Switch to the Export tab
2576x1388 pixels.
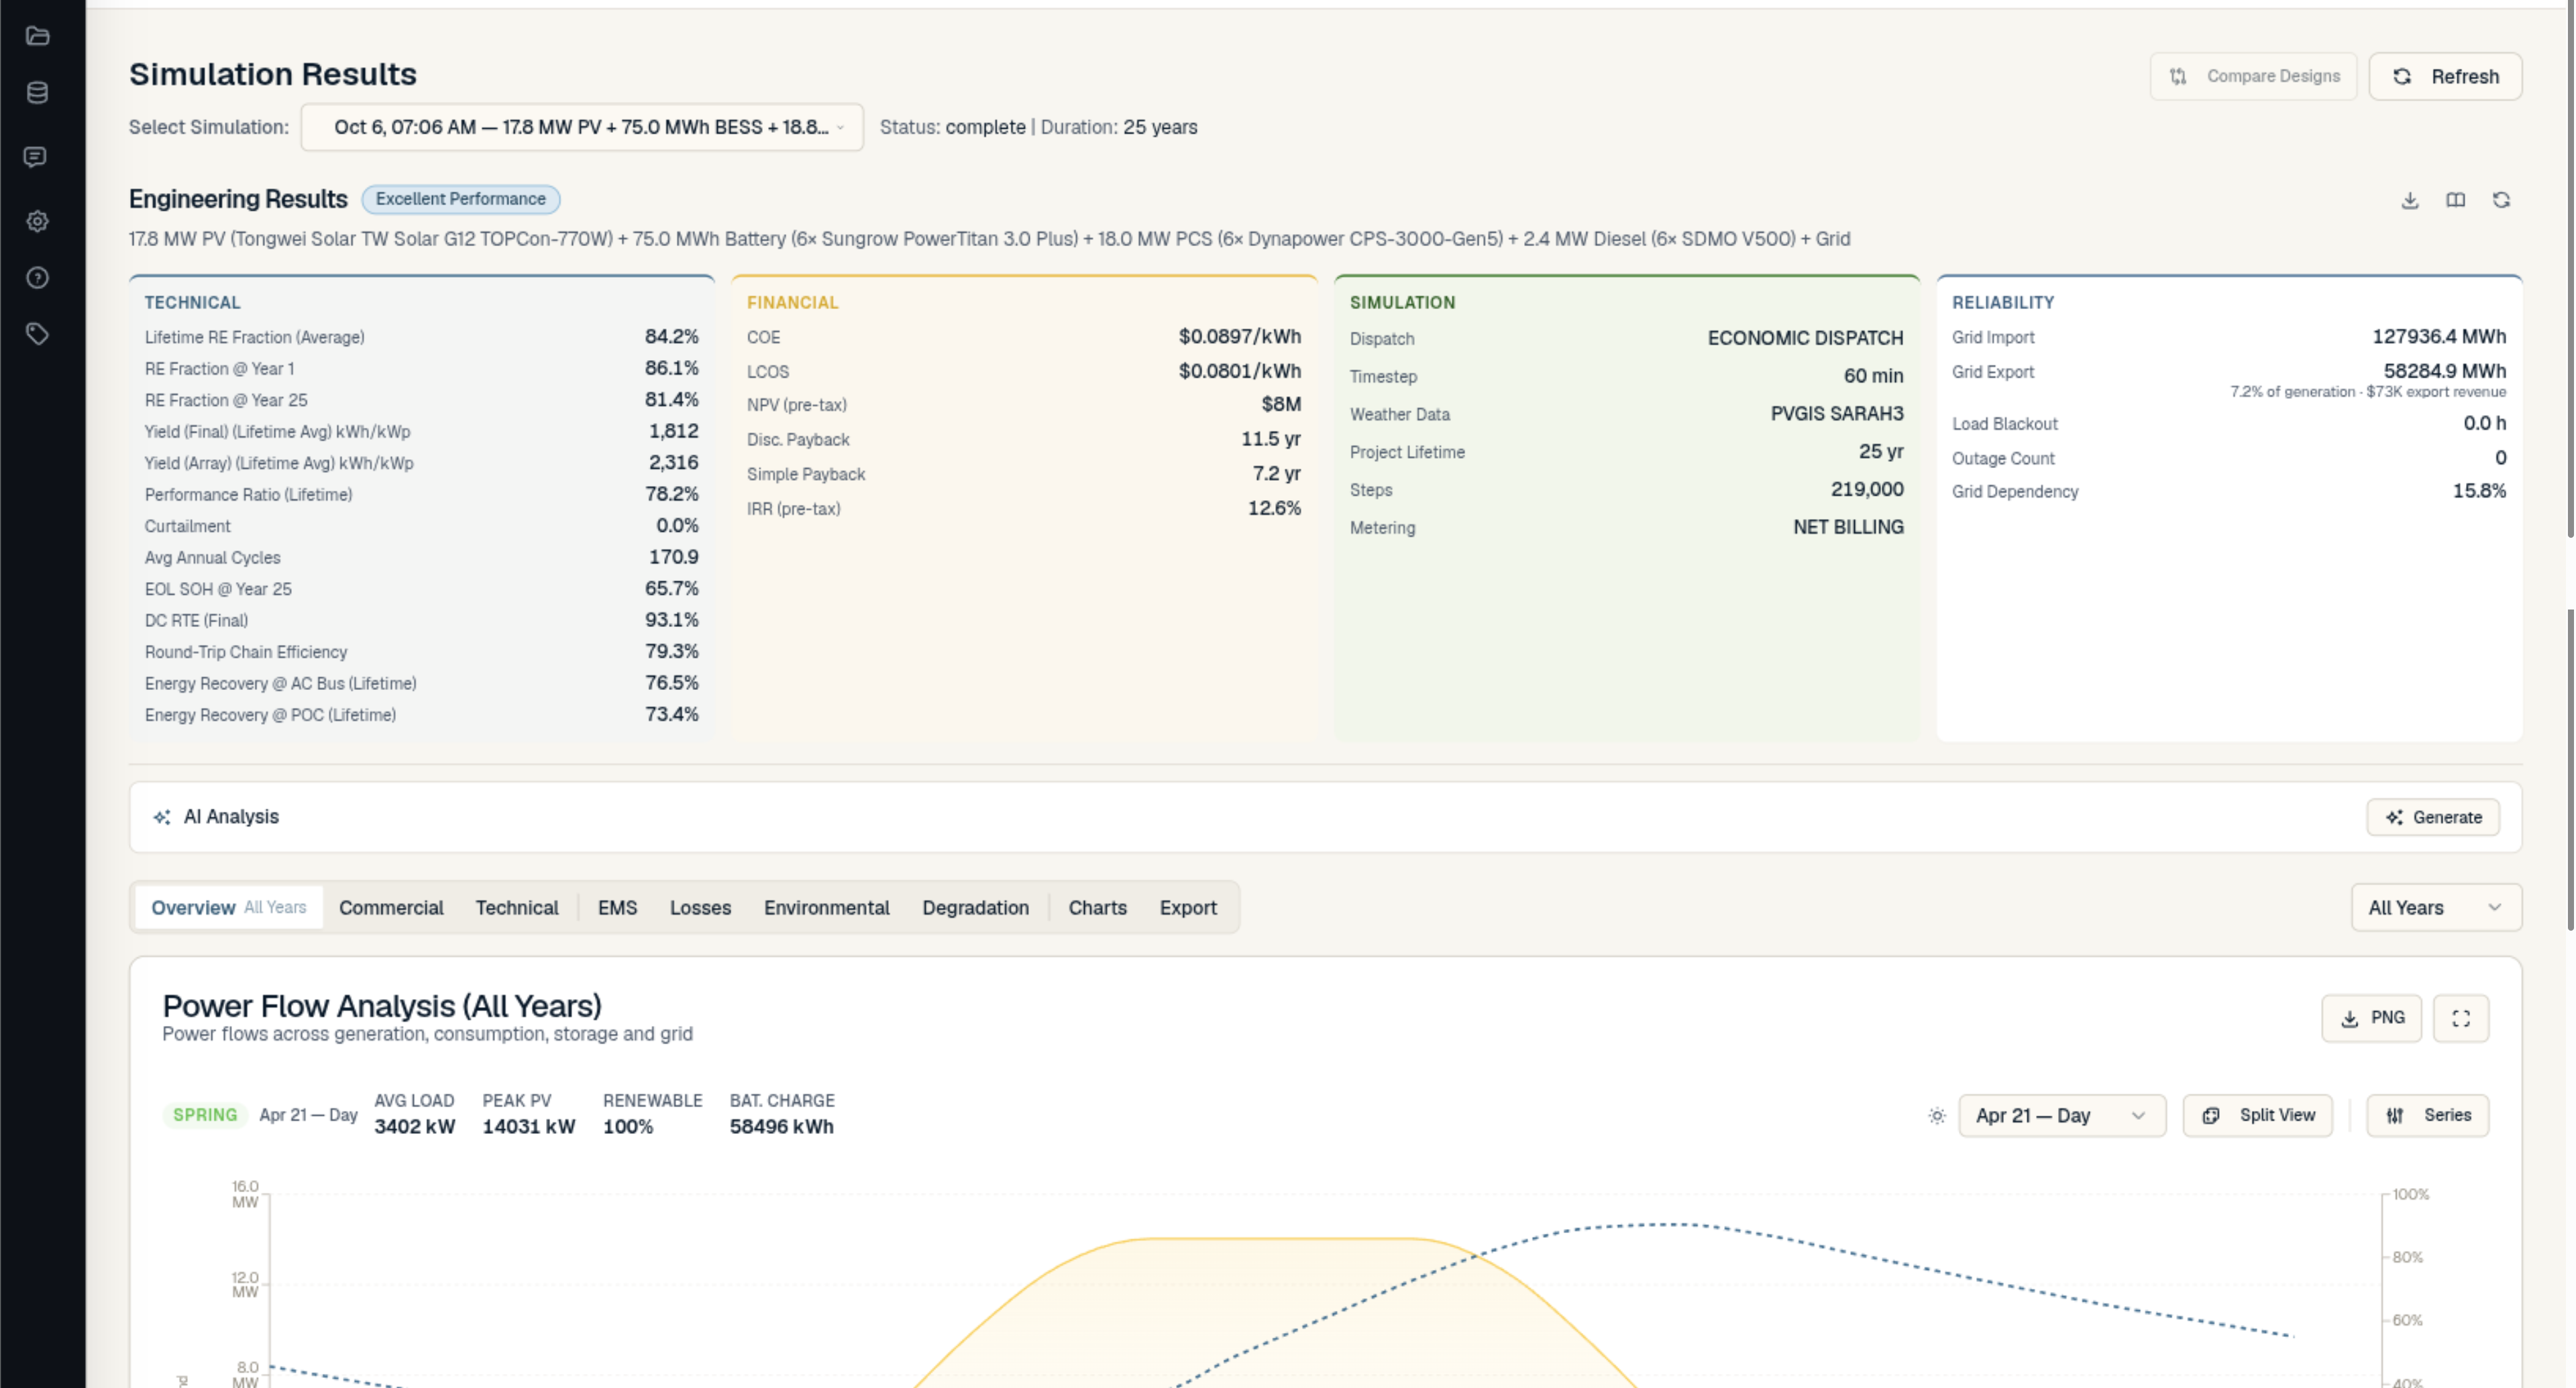[x=1188, y=907]
